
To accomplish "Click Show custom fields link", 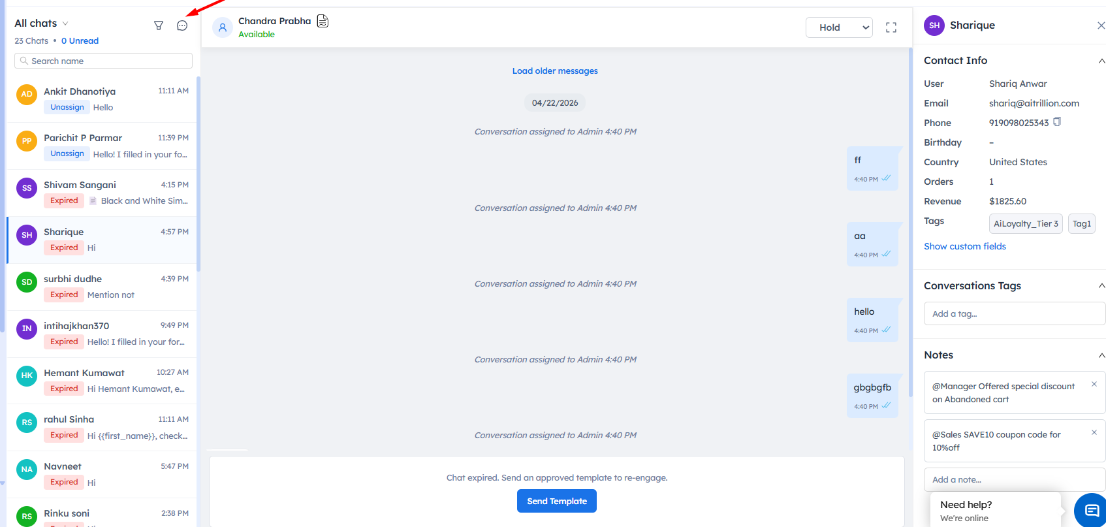I will 964,246.
